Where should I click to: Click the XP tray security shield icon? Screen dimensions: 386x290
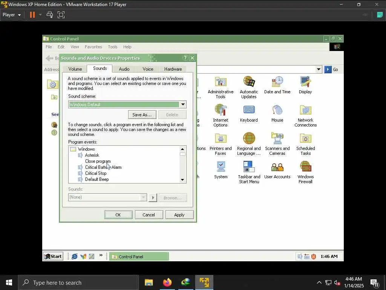click(314, 256)
